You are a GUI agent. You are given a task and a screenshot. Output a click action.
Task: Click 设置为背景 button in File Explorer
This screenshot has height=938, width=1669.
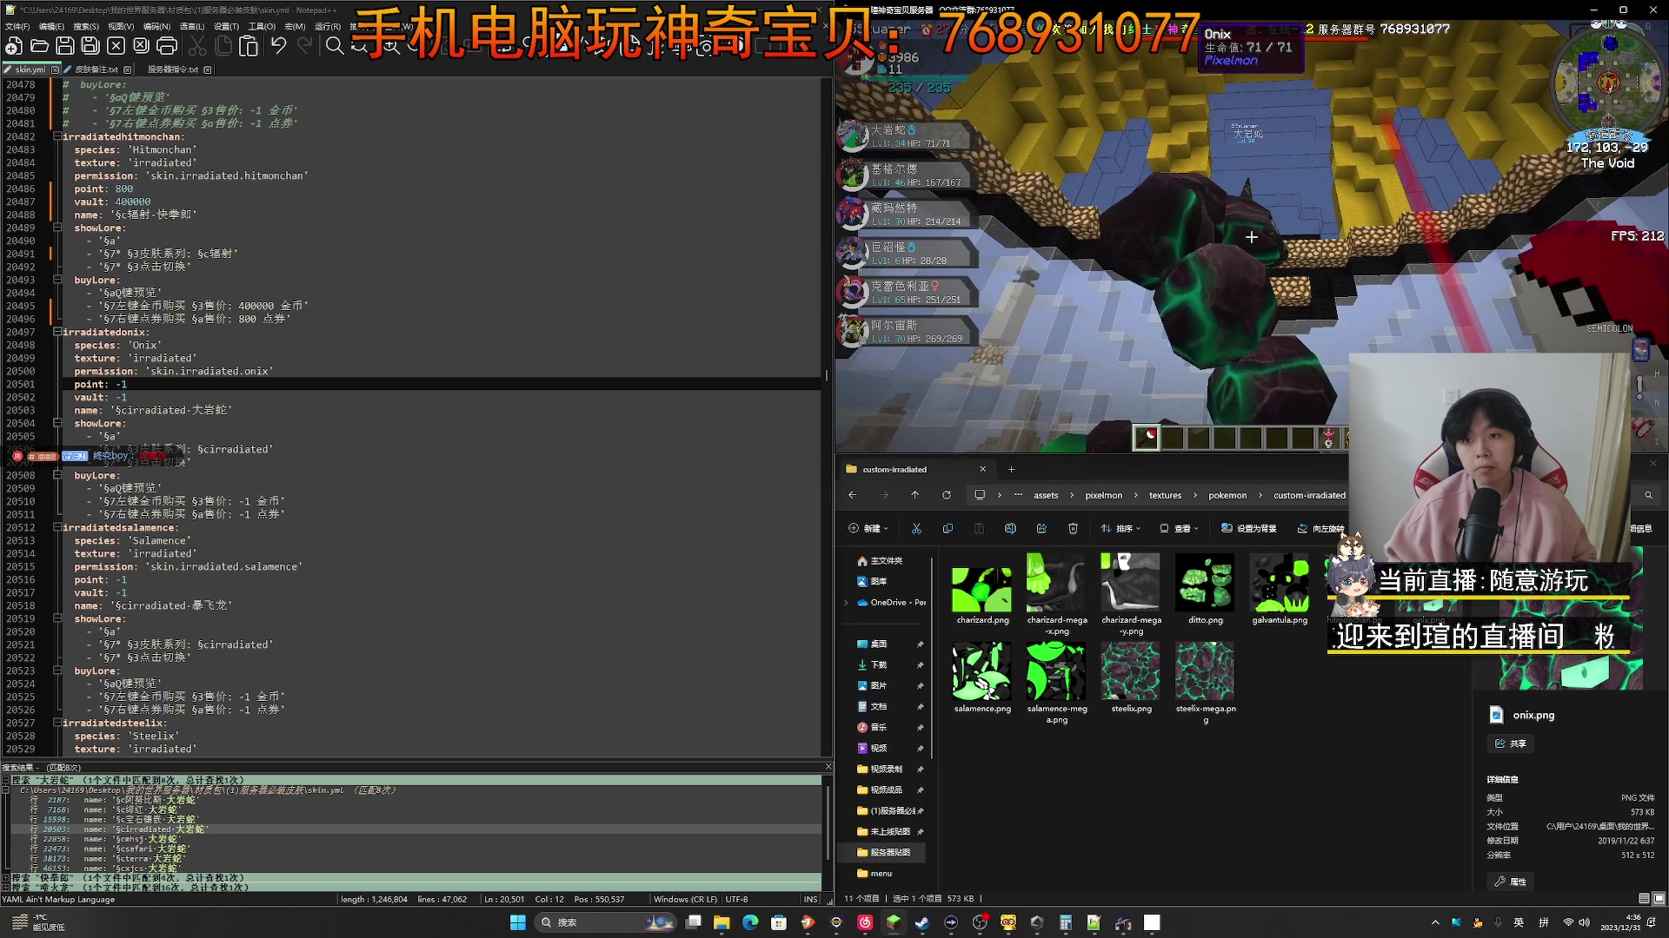[1248, 528]
